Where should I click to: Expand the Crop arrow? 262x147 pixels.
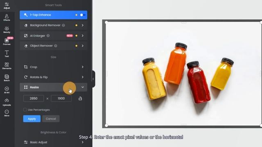click(83, 67)
